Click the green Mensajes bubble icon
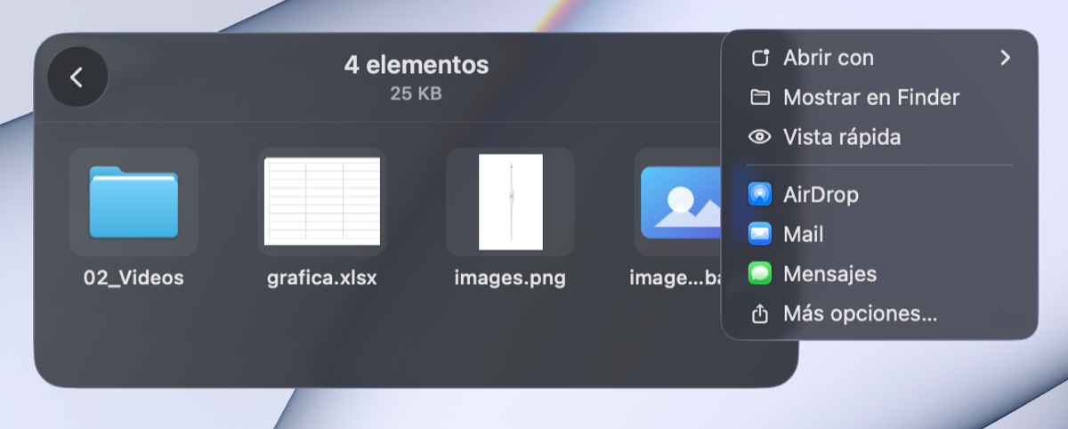Image resolution: width=1068 pixels, height=429 pixels. (x=760, y=274)
